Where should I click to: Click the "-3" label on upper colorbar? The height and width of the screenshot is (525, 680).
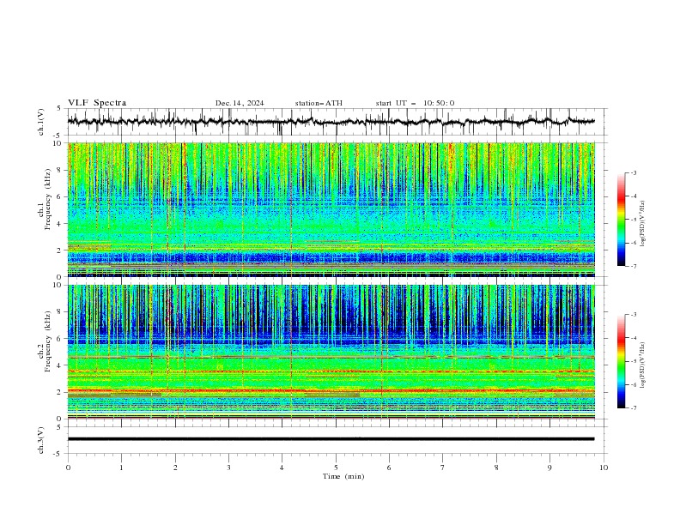tap(634, 172)
